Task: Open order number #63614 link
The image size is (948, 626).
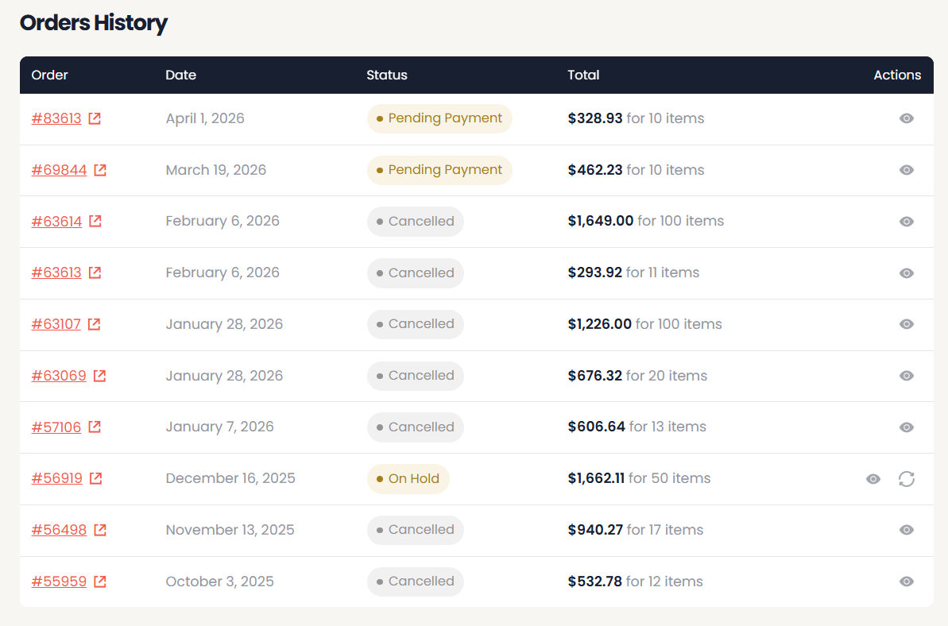Action: [x=57, y=221]
